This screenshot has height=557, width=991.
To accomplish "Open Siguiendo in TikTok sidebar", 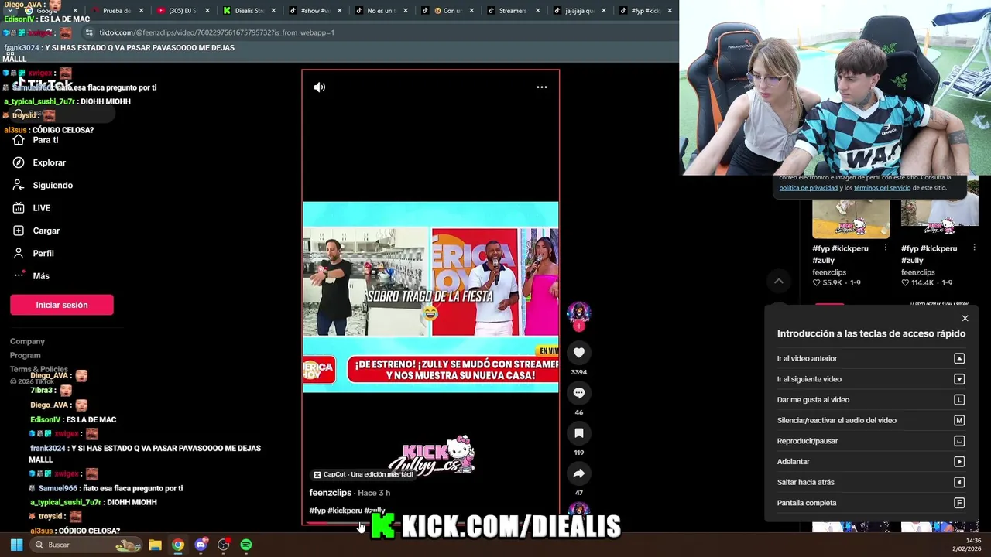I will [x=43, y=185].
